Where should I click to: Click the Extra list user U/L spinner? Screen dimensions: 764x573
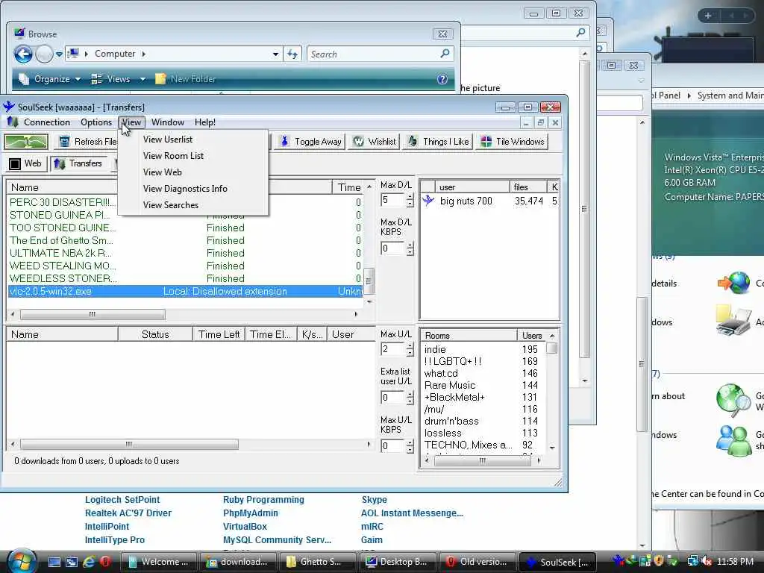tap(410, 398)
